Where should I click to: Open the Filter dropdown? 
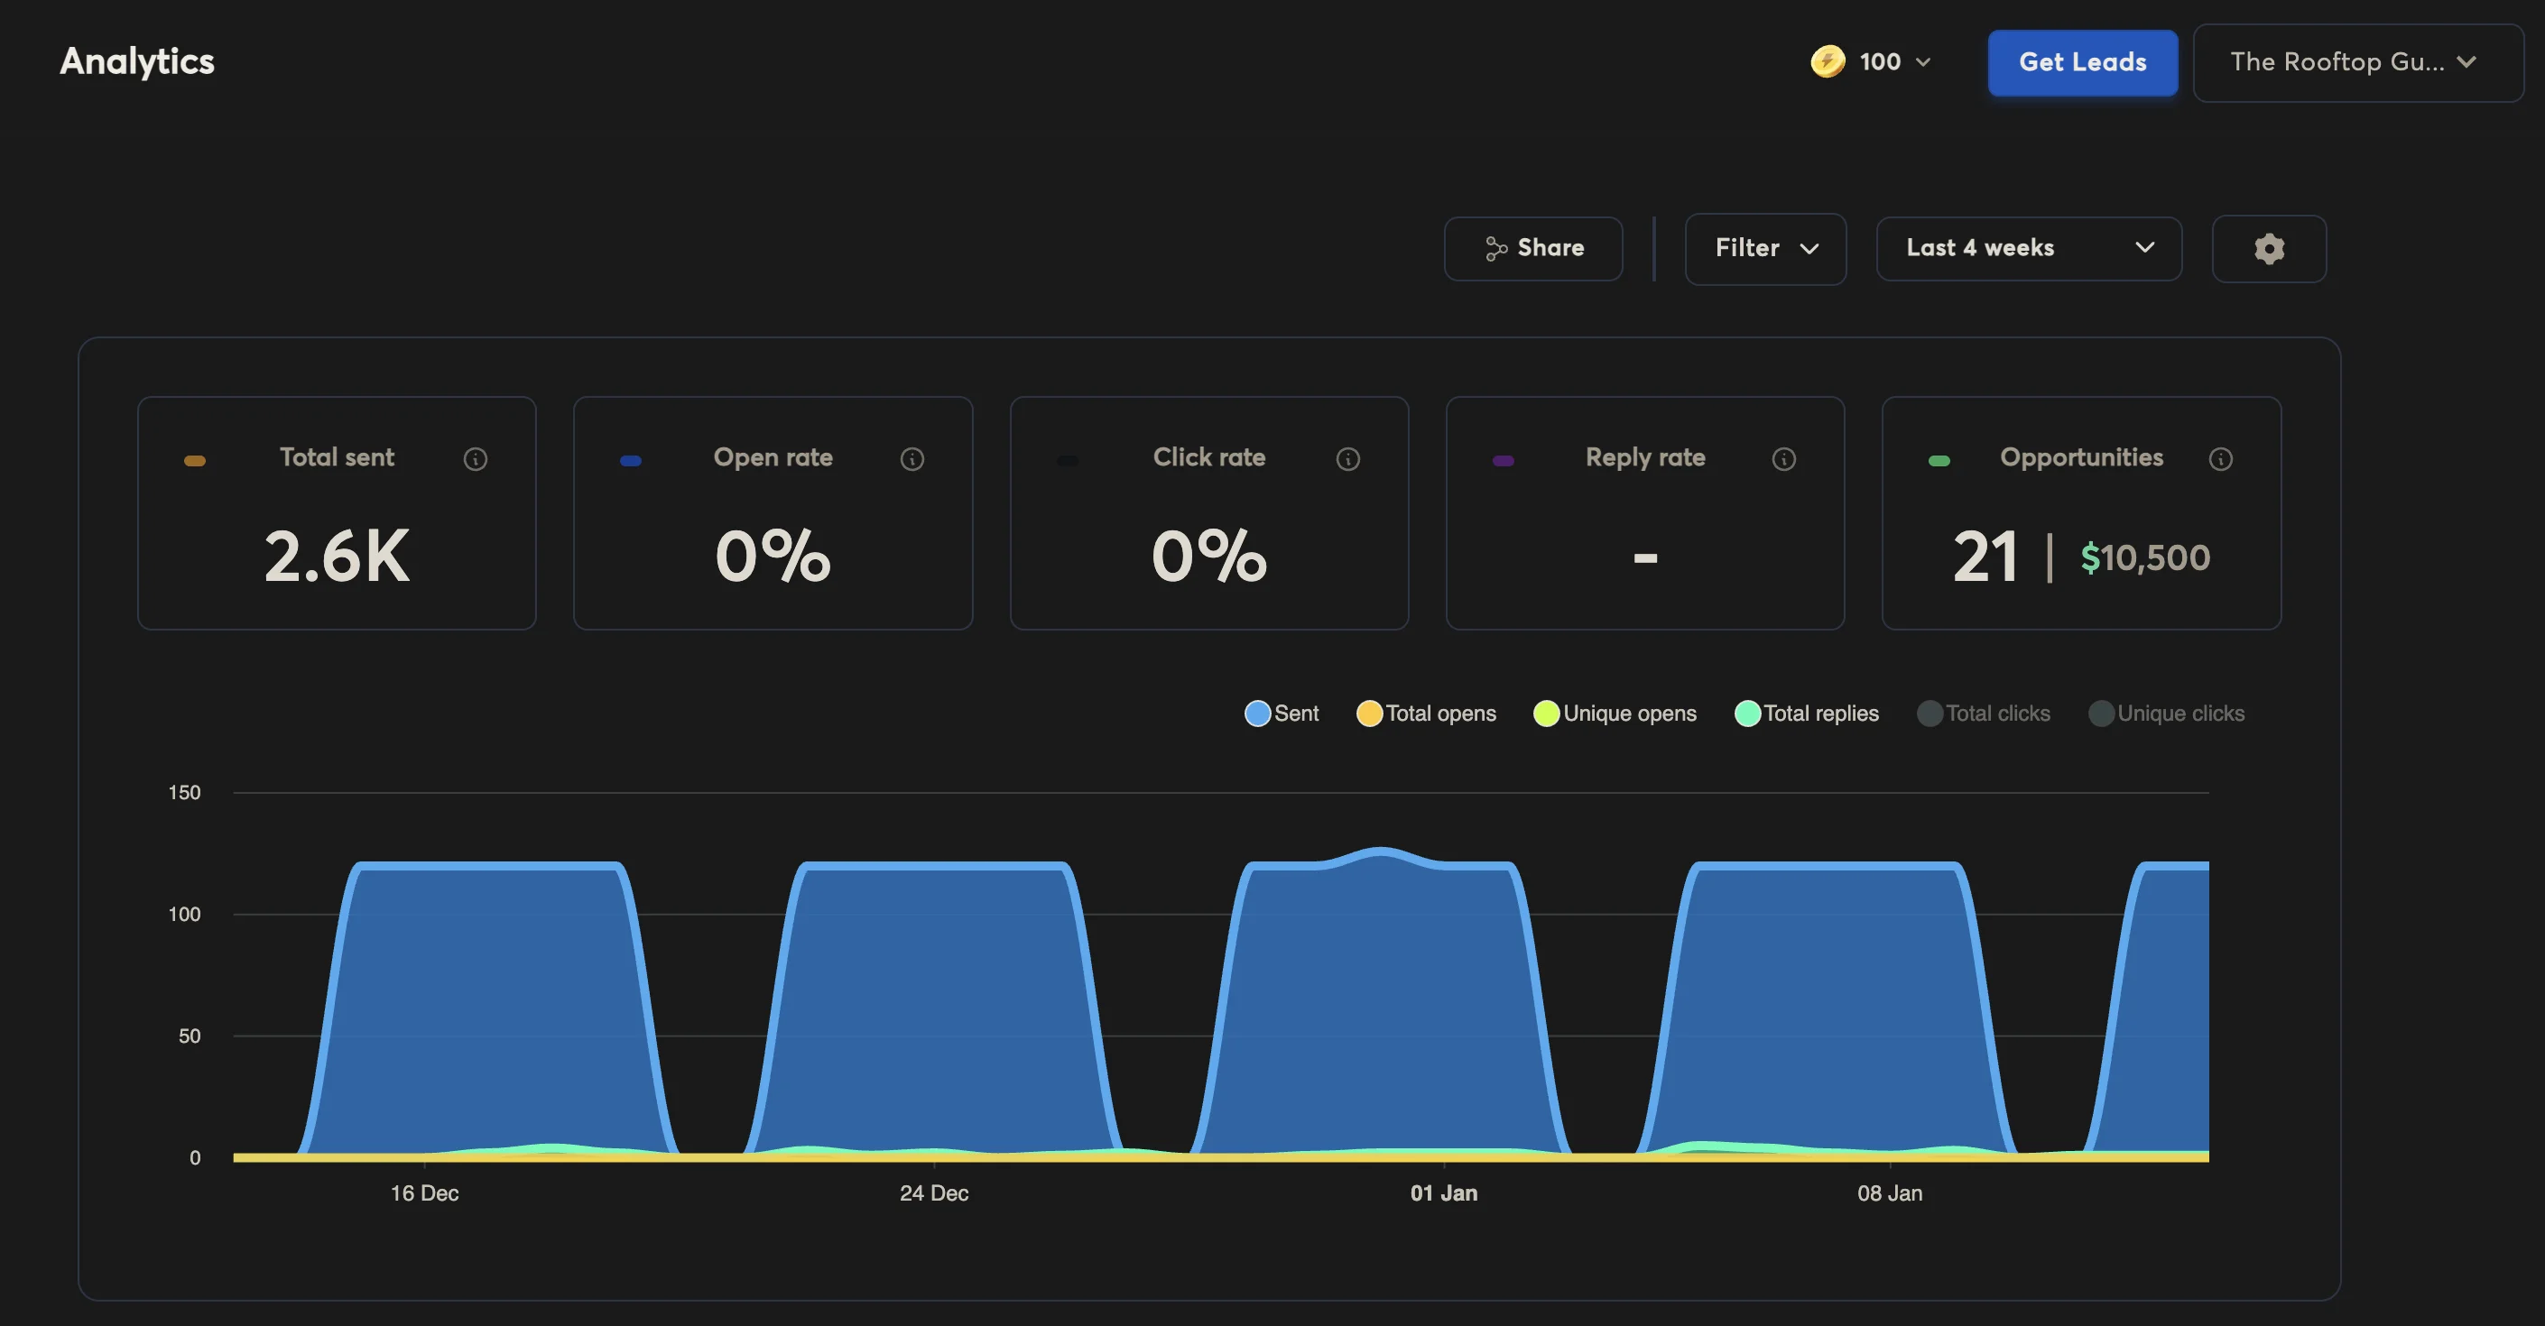tap(1764, 248)
